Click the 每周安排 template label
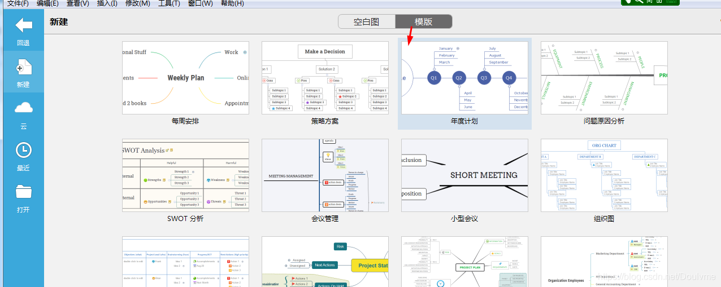Viewport: 721px width, 287px height. coord(185,121)
